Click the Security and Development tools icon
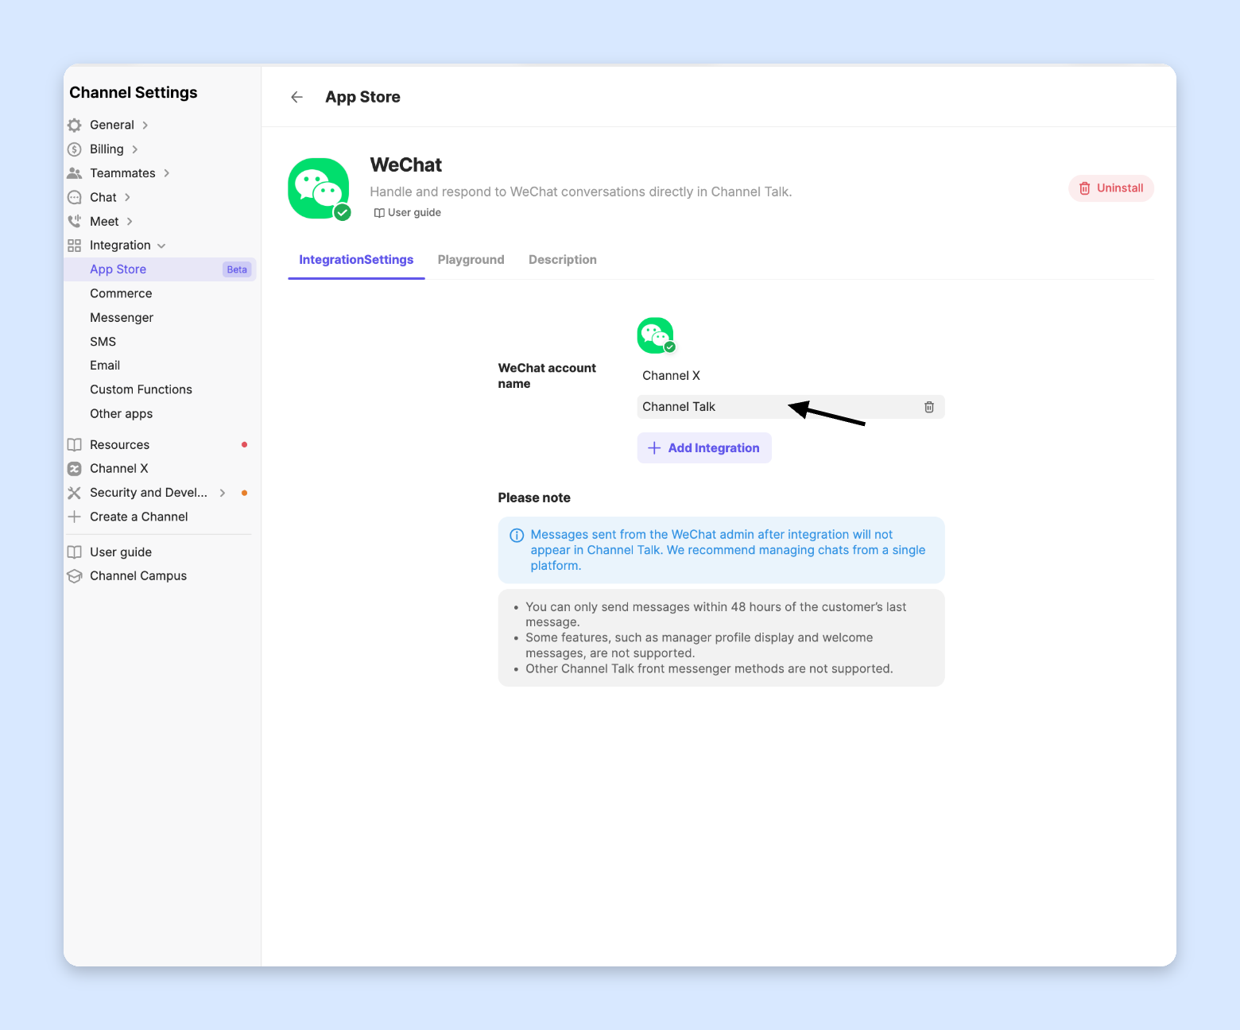The width and height of the screenshot is (1240, 1030). click(x=75, y=493)
